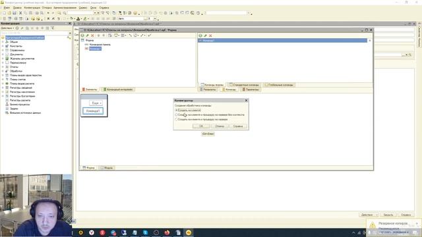Click Save icon in main toolbar
The height and width of the screenshot is (237, 422).
[15, 13]
